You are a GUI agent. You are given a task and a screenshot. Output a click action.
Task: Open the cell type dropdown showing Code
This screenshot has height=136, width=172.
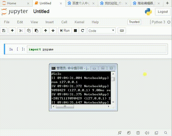pyautogui.click(x=101, y=31)
